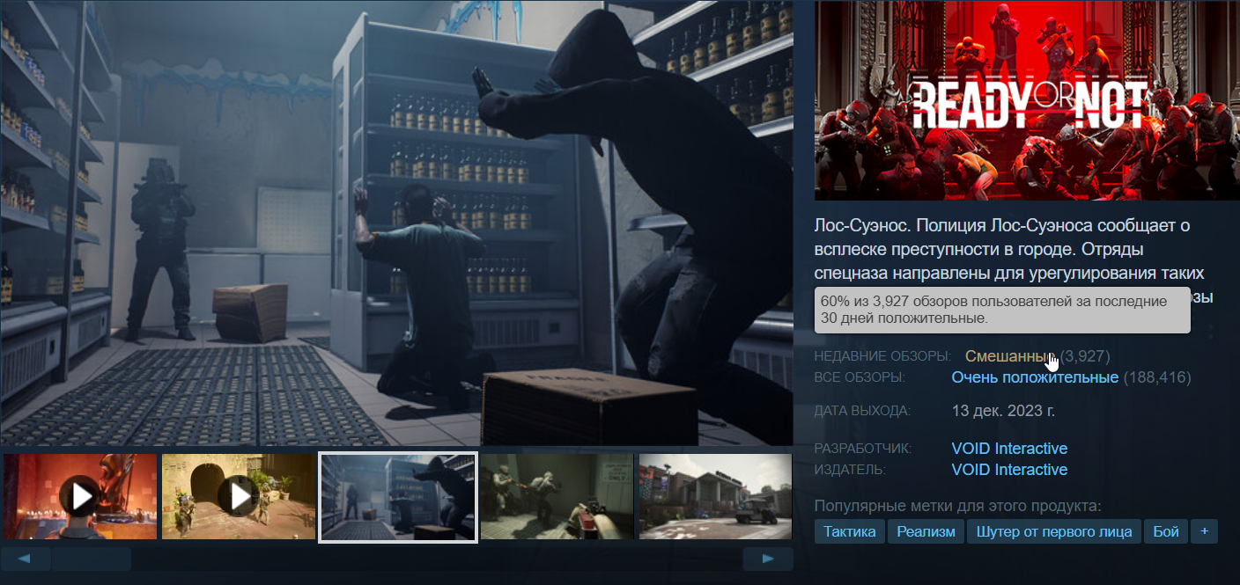Click the Ready or Not header image
The image size is (1240, 585).
[1027, 100]
